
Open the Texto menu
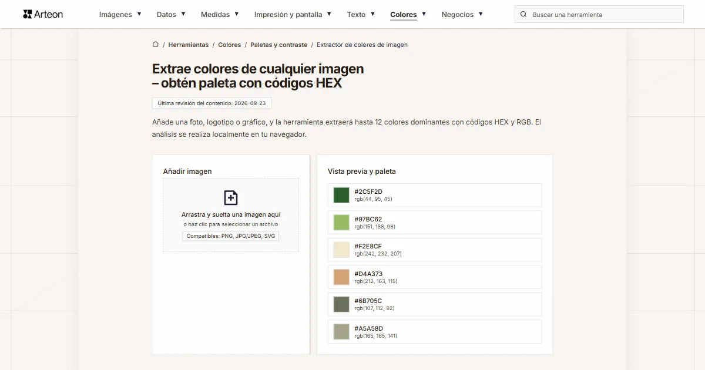coord(356,14)
